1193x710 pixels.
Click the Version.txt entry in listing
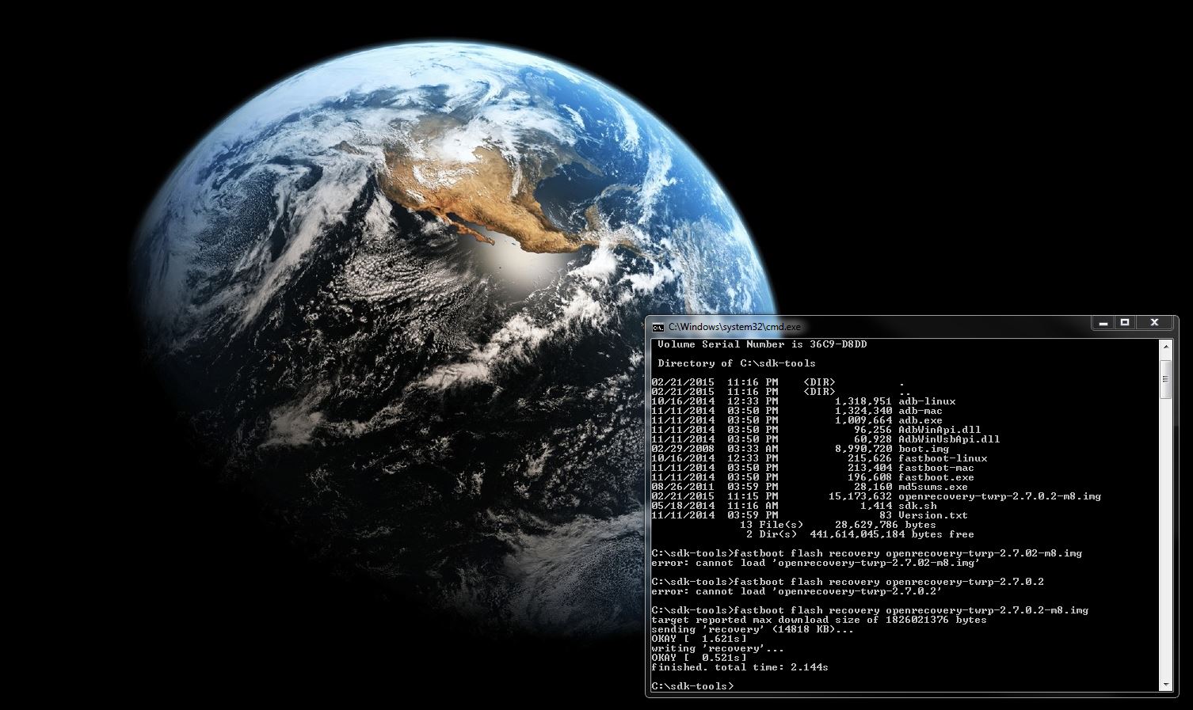click(932, 515)
